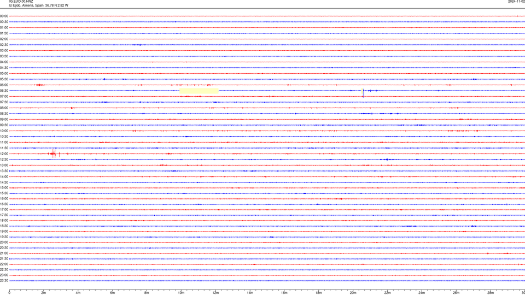Click the 18m tick label on the minute axis

(319, 293)
